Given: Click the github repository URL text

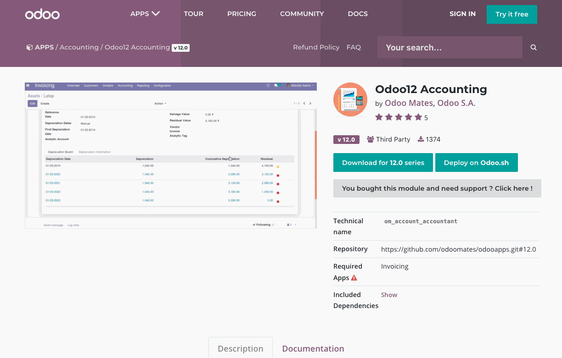Looking at the screenshot, I should click(x=458, y=249).
